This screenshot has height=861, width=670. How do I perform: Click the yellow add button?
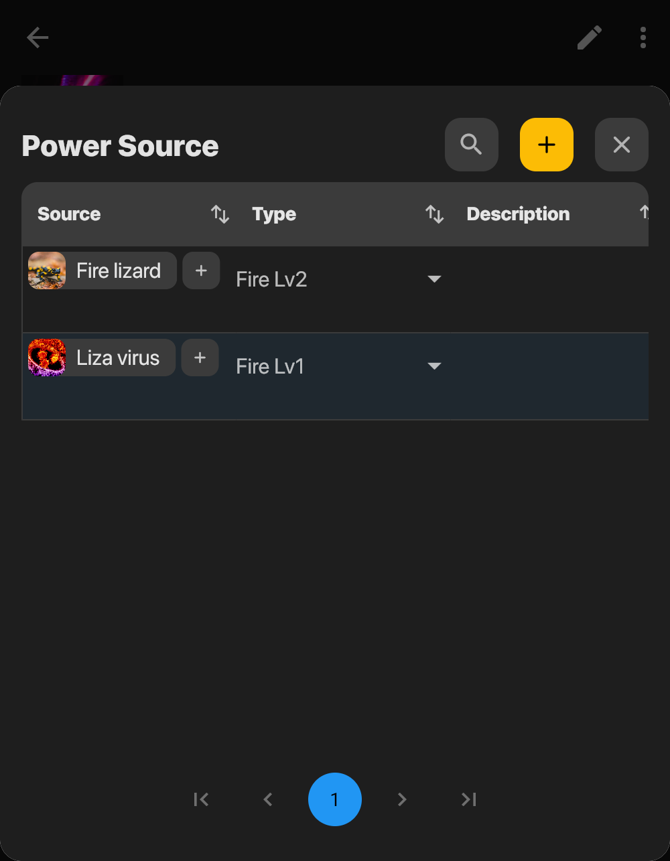pos(547,145)
